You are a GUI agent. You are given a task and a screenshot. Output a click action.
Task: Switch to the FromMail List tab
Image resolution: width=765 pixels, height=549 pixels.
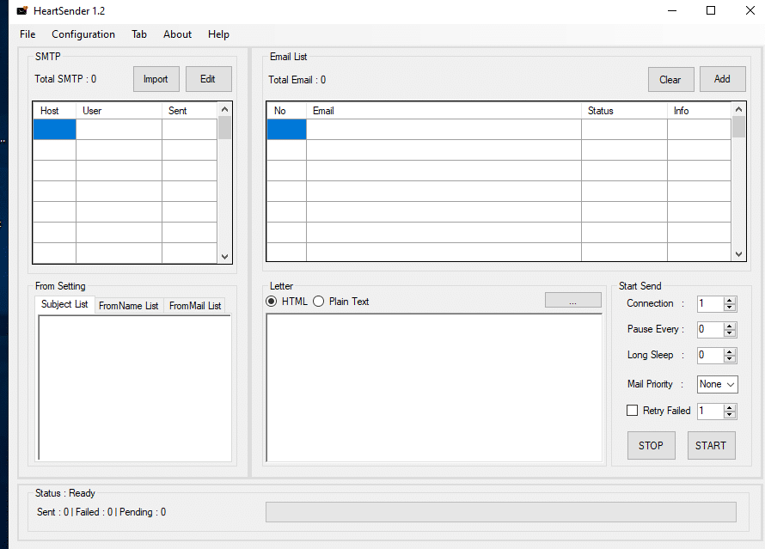point(195,305)
